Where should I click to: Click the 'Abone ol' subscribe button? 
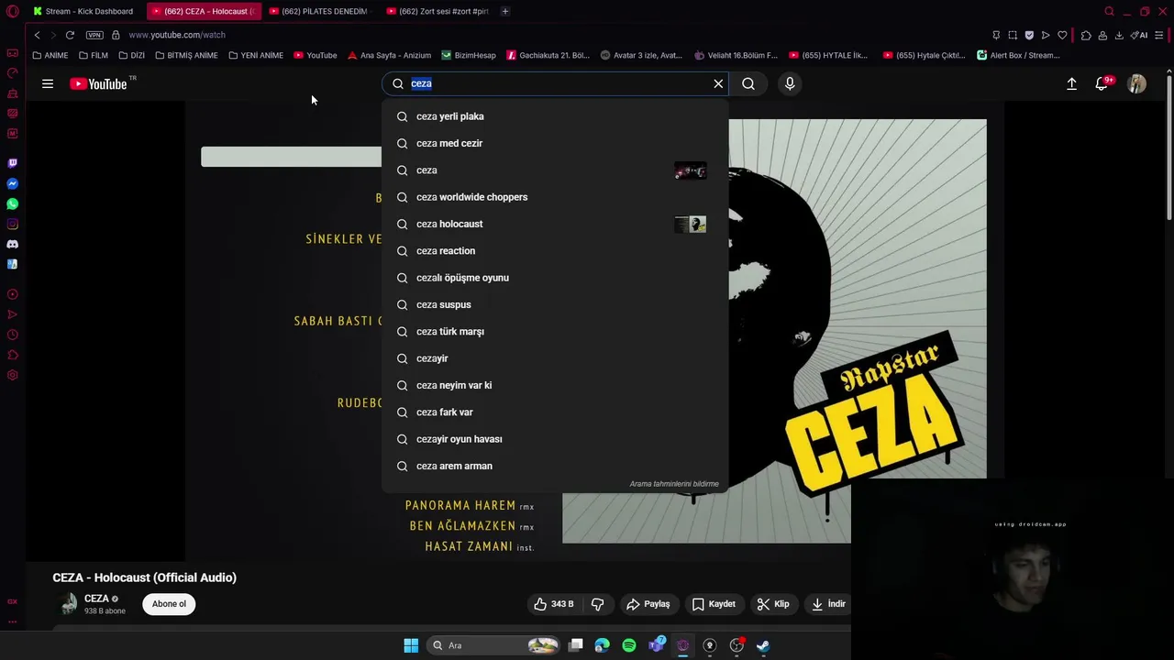(169, 604)
